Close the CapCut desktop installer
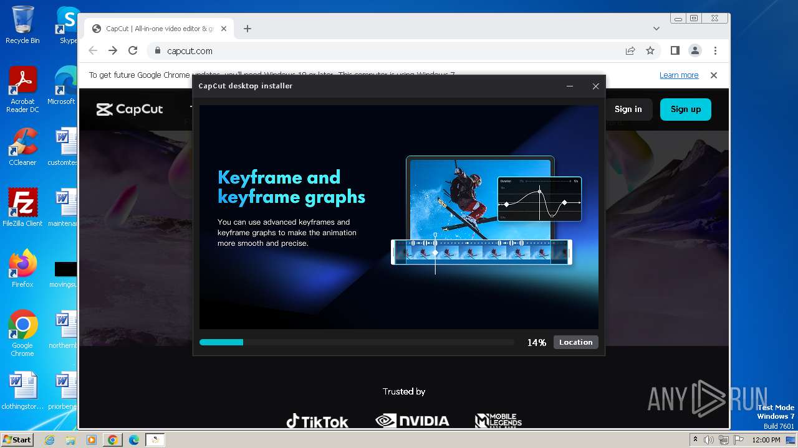Viewport: 798px width, 448px height. (595, 86)
